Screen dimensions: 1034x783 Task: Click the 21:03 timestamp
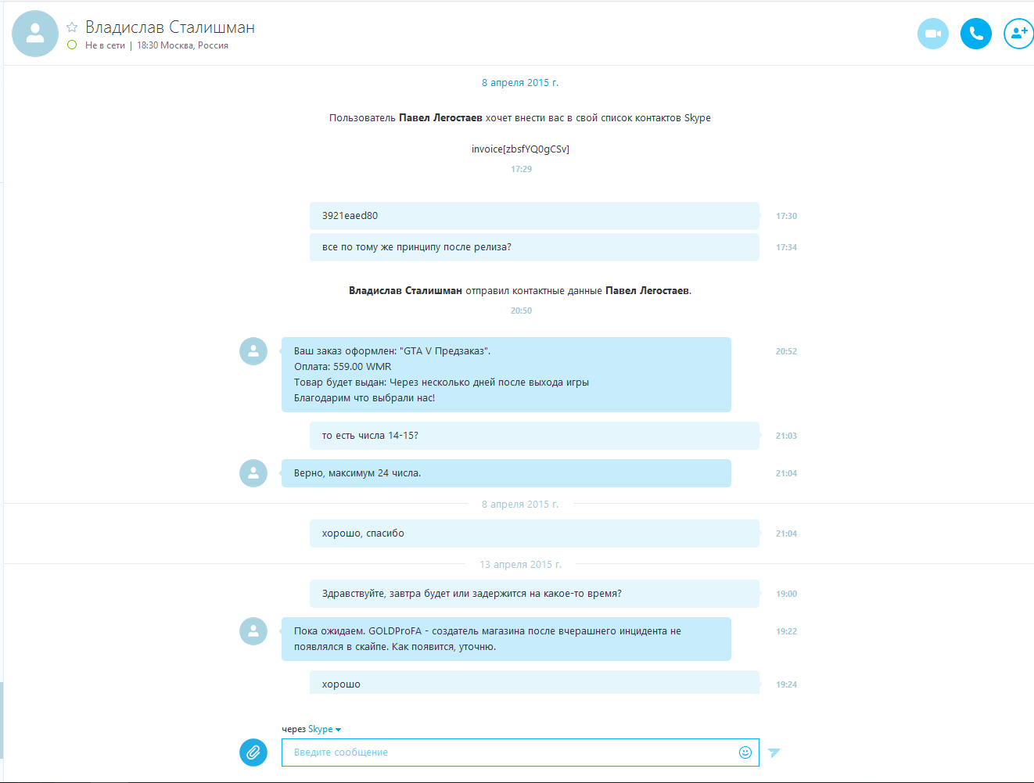786,436
